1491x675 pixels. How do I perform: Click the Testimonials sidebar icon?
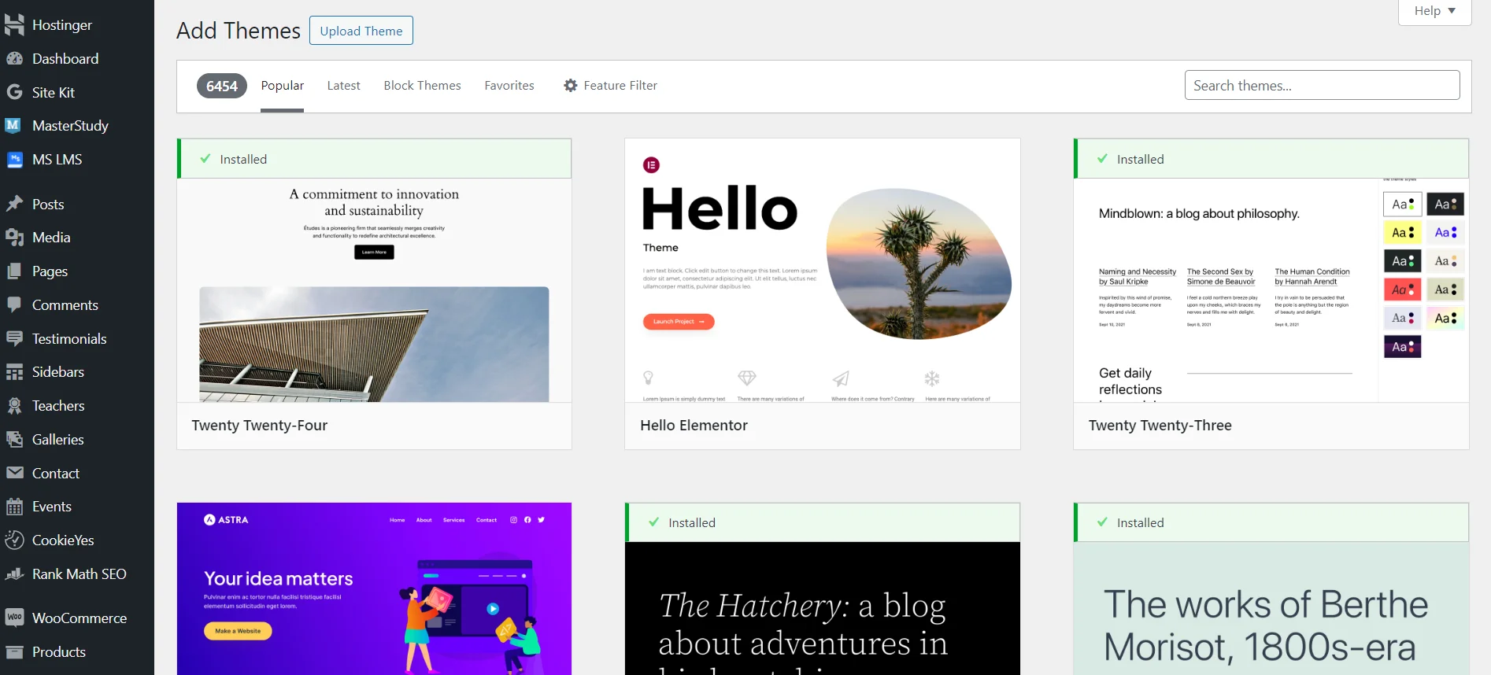point(14,338)
